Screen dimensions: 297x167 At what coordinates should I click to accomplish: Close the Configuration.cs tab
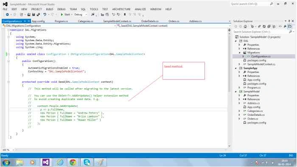(29, 21)
